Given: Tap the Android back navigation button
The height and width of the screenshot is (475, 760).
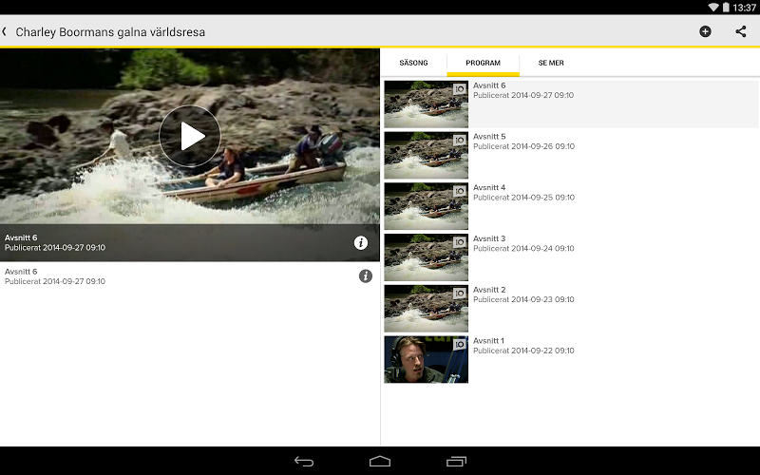Looking at the screenshot, I should (x=304, y=462).
